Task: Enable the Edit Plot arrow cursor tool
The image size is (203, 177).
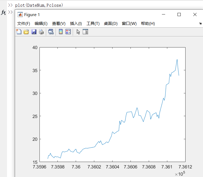Action: 78,32
